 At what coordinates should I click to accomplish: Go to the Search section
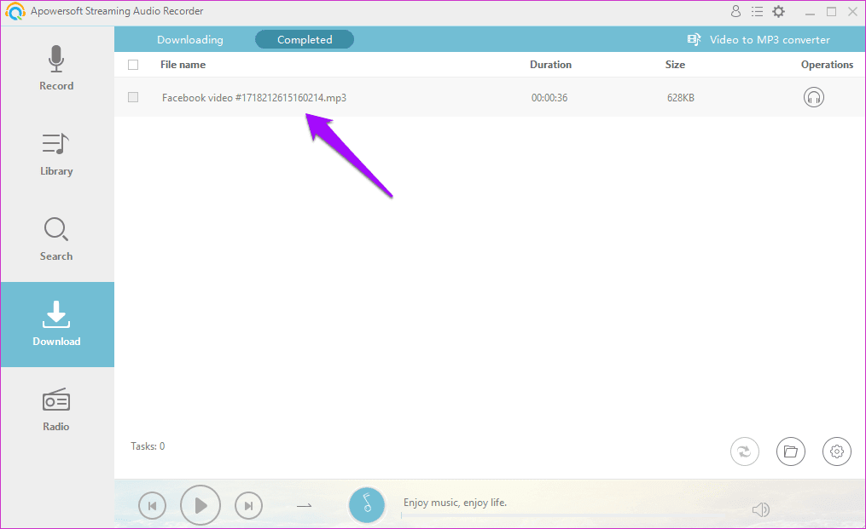point(56,239)
